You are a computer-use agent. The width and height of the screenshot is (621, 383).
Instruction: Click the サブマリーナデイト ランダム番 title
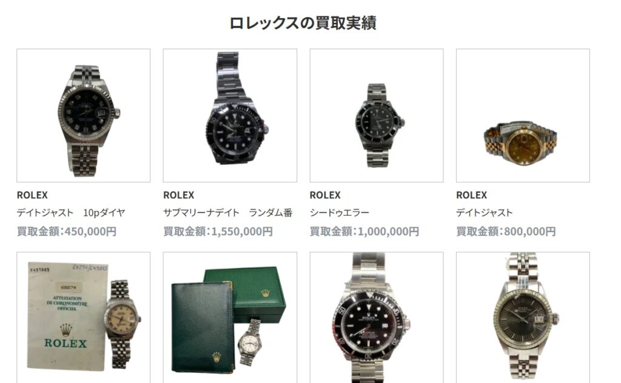[228, 213]
